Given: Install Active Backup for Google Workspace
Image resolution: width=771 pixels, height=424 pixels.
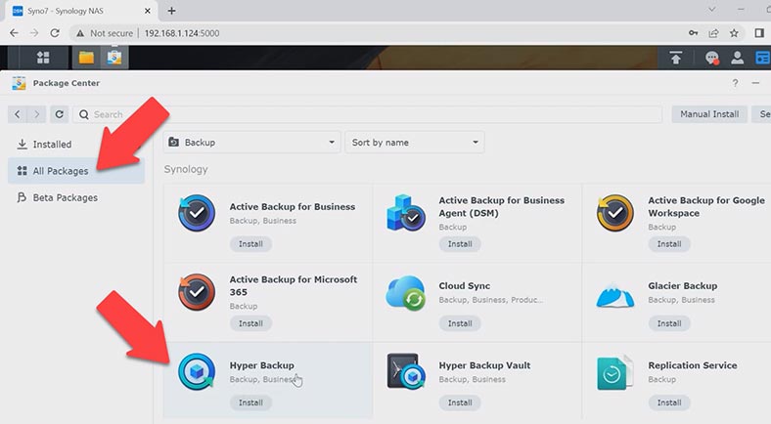Looking at the screenshot, I should [669, 244].
